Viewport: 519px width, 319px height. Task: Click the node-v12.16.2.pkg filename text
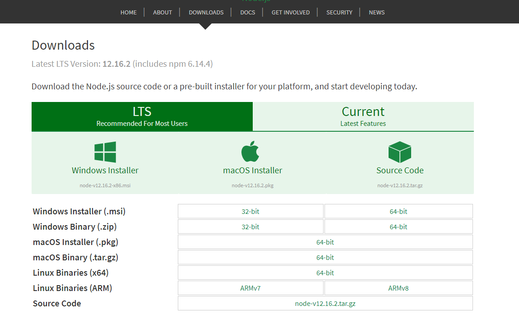(253, 185)
